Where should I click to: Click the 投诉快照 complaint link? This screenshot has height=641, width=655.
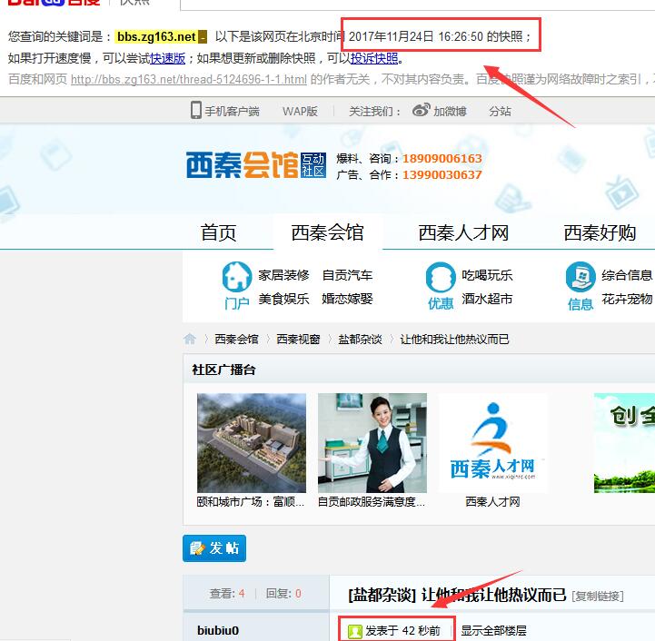374,58
